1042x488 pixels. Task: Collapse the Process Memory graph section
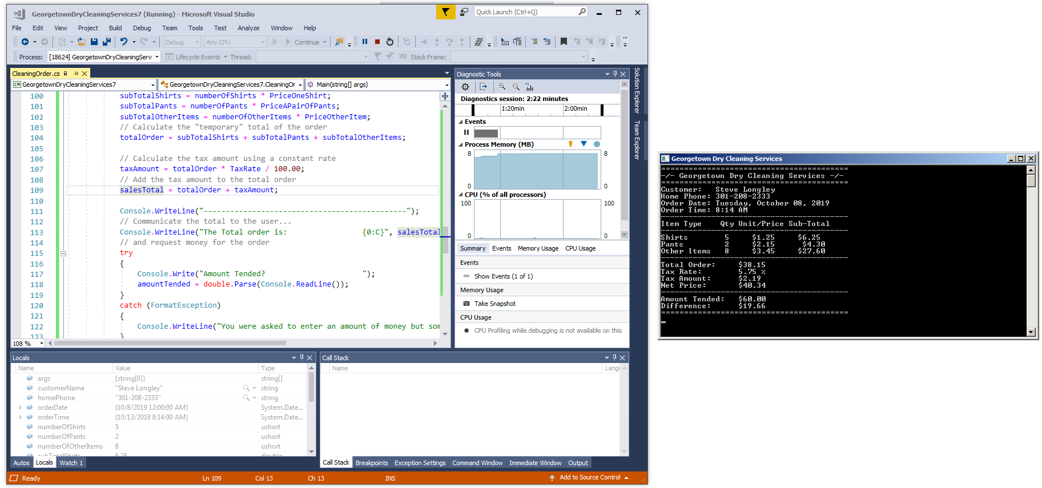click(x=461, y=144)
